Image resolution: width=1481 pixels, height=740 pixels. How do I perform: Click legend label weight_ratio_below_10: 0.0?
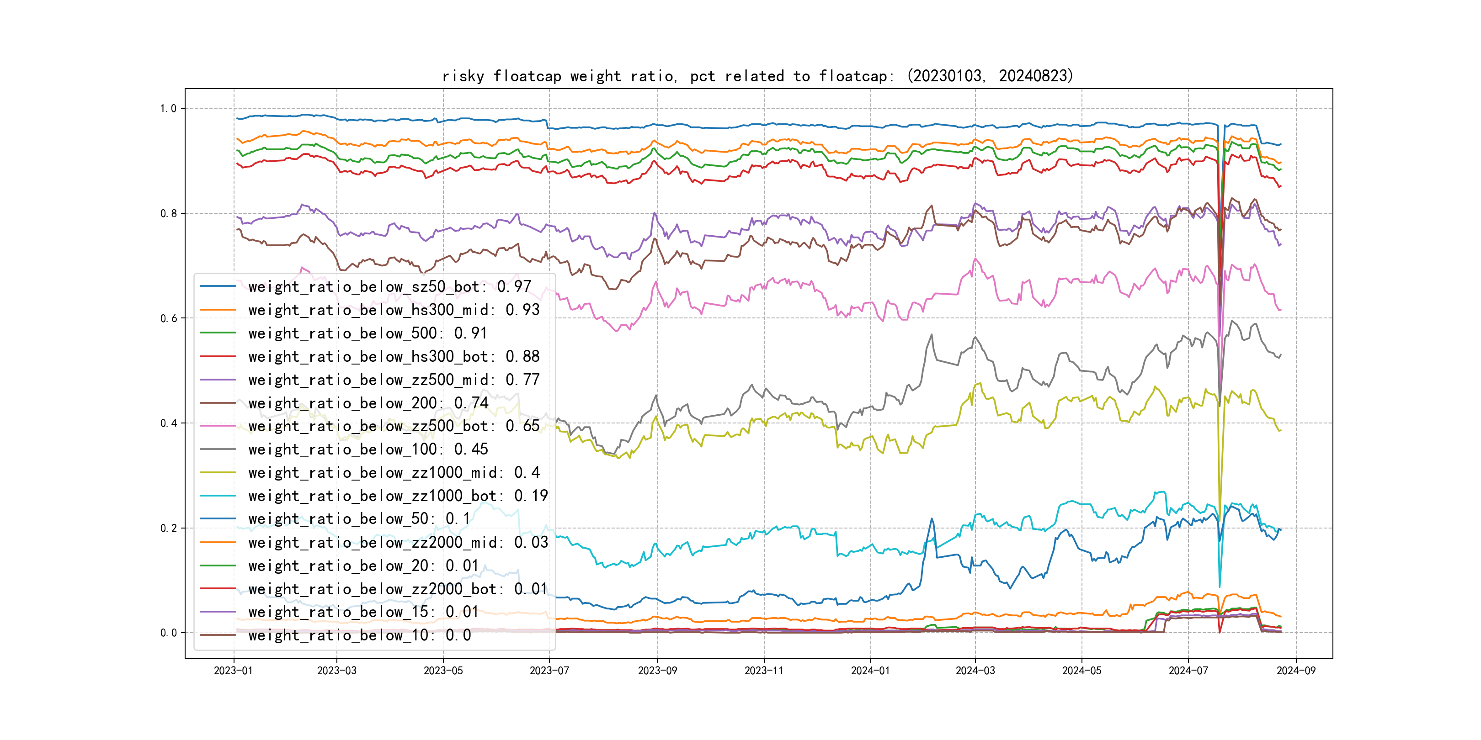359,635
